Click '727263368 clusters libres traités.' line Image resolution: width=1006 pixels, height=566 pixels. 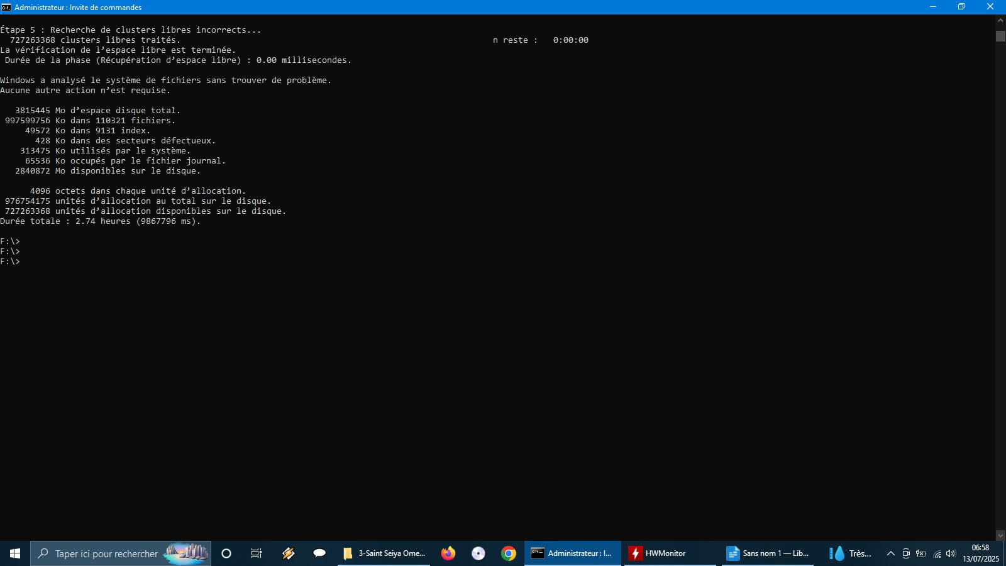click(95, 40)
